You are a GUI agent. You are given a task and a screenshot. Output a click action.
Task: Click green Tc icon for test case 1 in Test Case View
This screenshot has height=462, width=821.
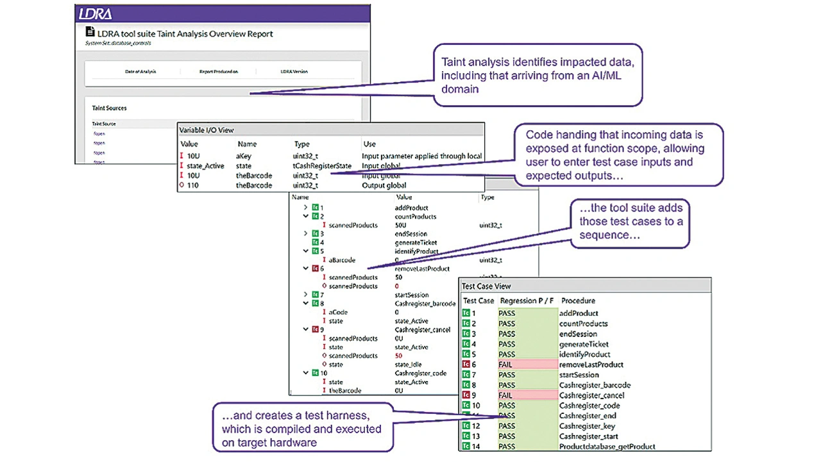click(466, 313)
